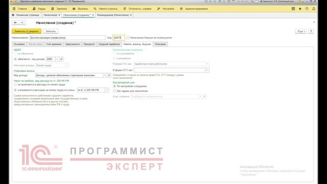The width and height of the screenshot is (327, 184).
Task: Expand the Счет, субконто dropdown arrow
Action: click(200, 97)
